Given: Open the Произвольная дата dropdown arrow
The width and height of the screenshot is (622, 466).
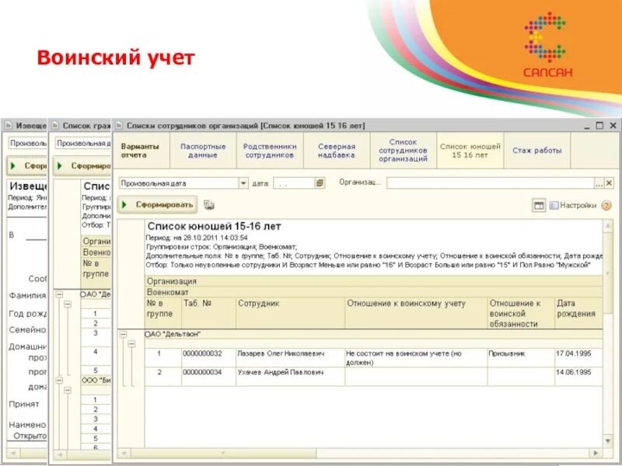Looking at the screenshot, I should point(243,183).
